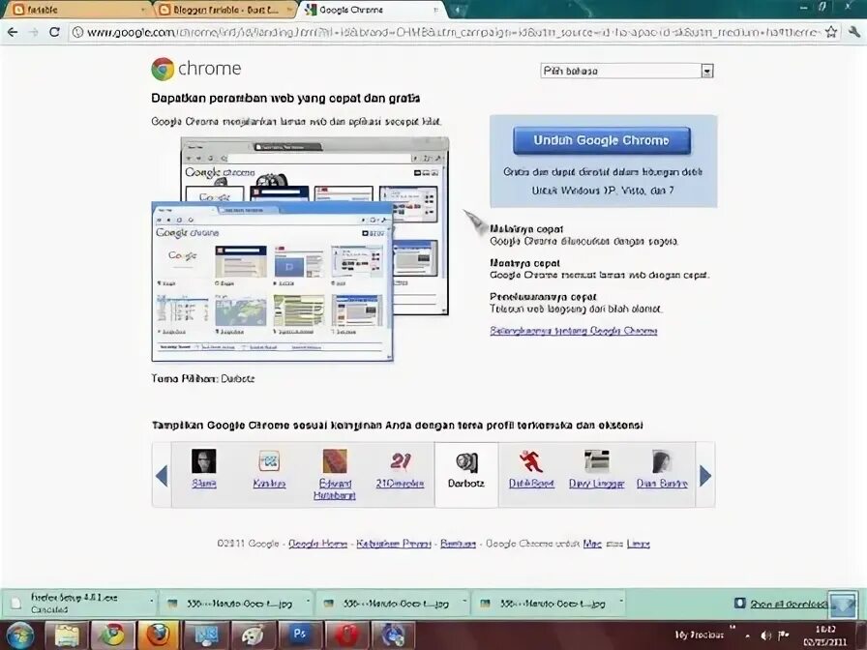
Task: Select the Edward Hutabarat theme thumbnail
Action: (335, 461)
